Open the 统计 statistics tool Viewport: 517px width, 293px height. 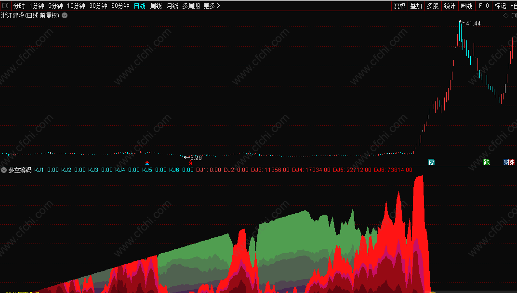coord(450,6)
